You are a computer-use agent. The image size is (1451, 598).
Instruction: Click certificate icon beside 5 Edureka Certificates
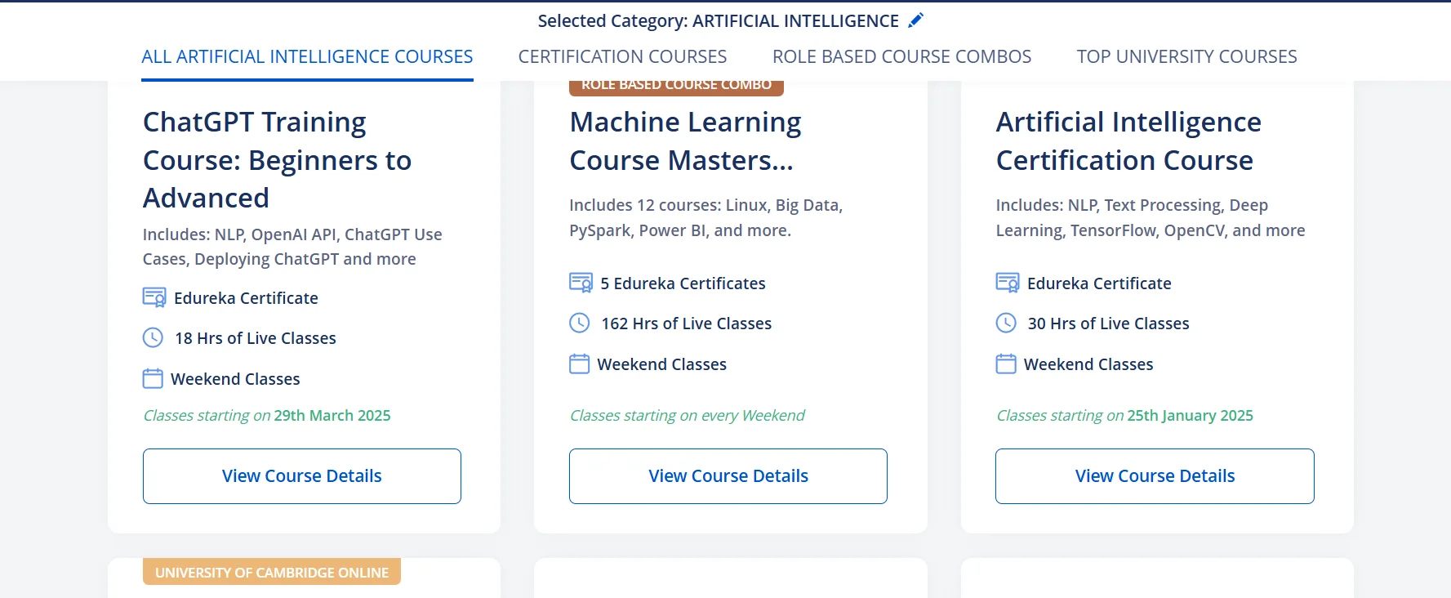pyautogui.click(x=581, y=283)
